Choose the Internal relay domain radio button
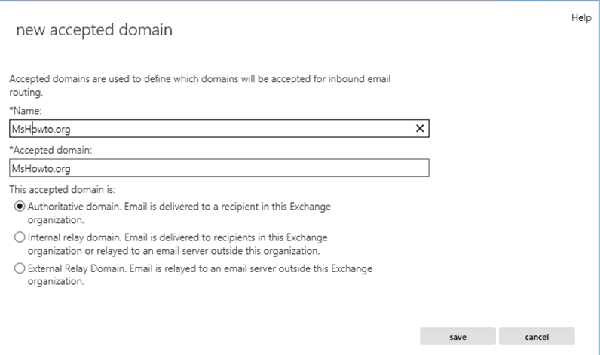600x355 pixels. [x=20, y=237]
